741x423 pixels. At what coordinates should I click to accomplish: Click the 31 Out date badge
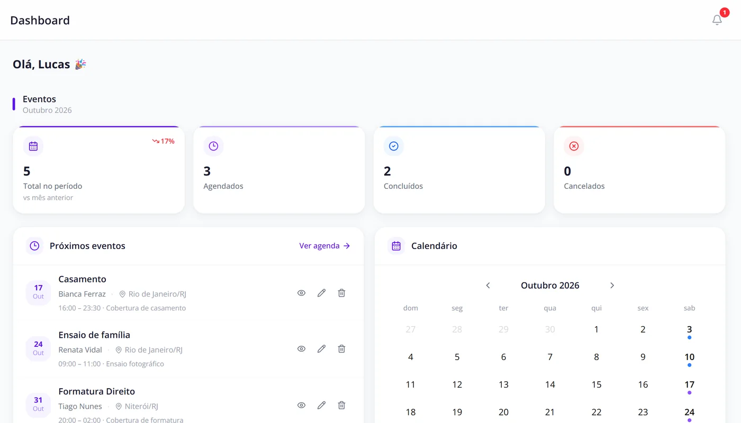pos(38,406)
